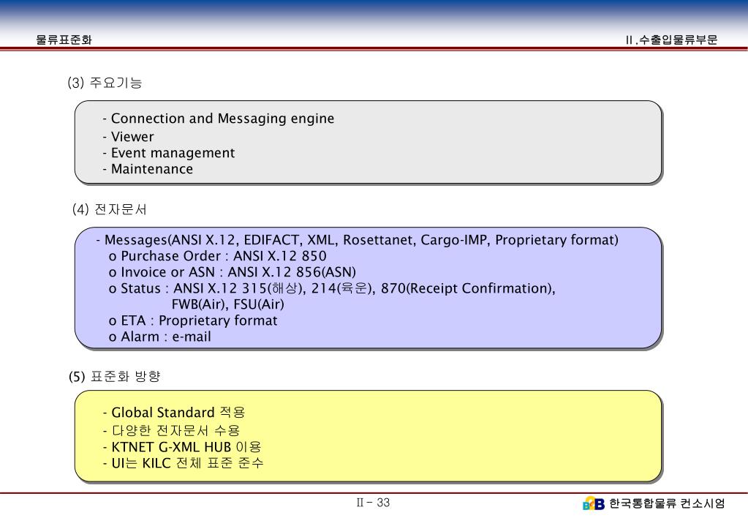Click the (4) 전자문서 heading

[x=110, y=209]
